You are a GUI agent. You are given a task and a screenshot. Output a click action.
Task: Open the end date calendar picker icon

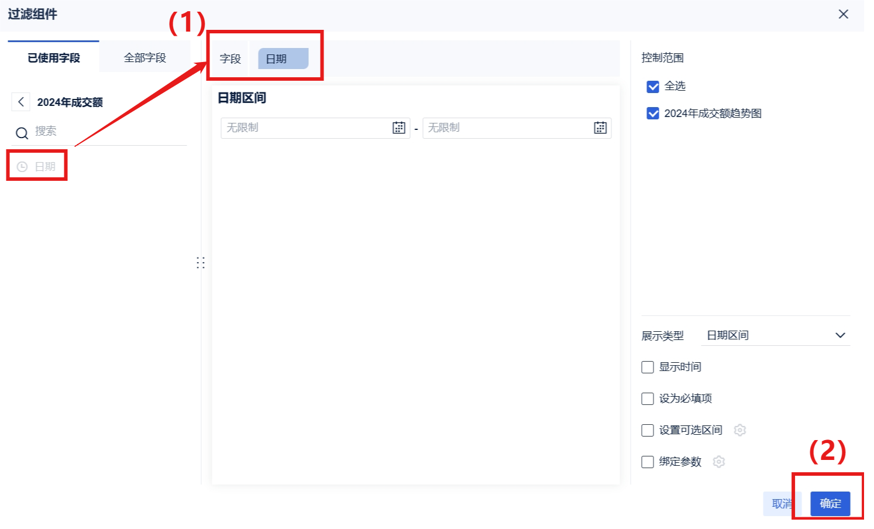pos(600,128)
